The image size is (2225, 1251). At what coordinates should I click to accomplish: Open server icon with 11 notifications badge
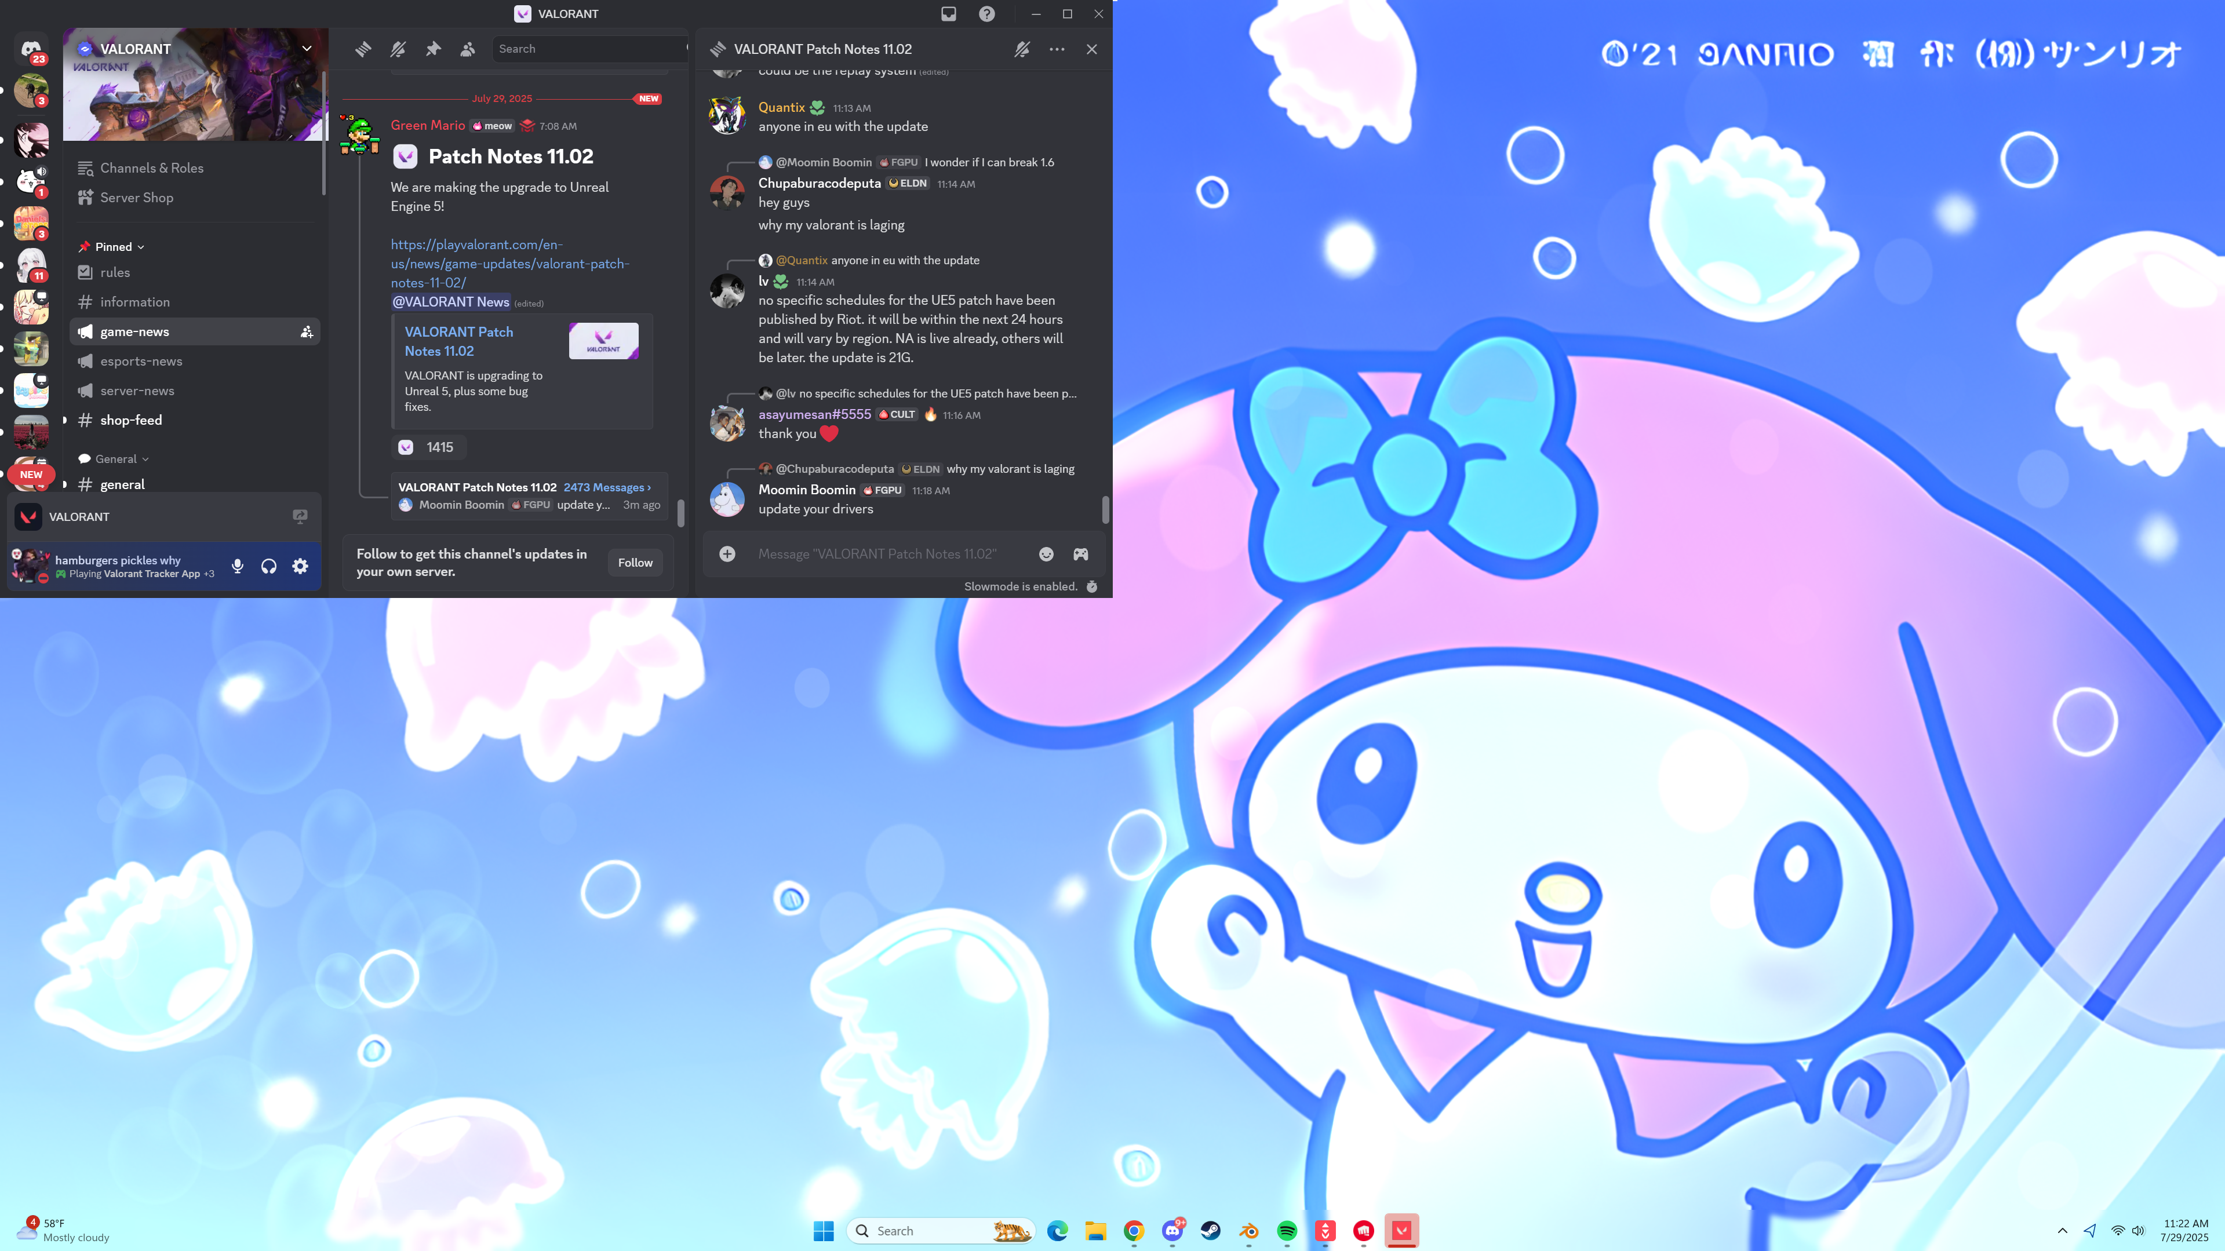(x=31, y=265)
